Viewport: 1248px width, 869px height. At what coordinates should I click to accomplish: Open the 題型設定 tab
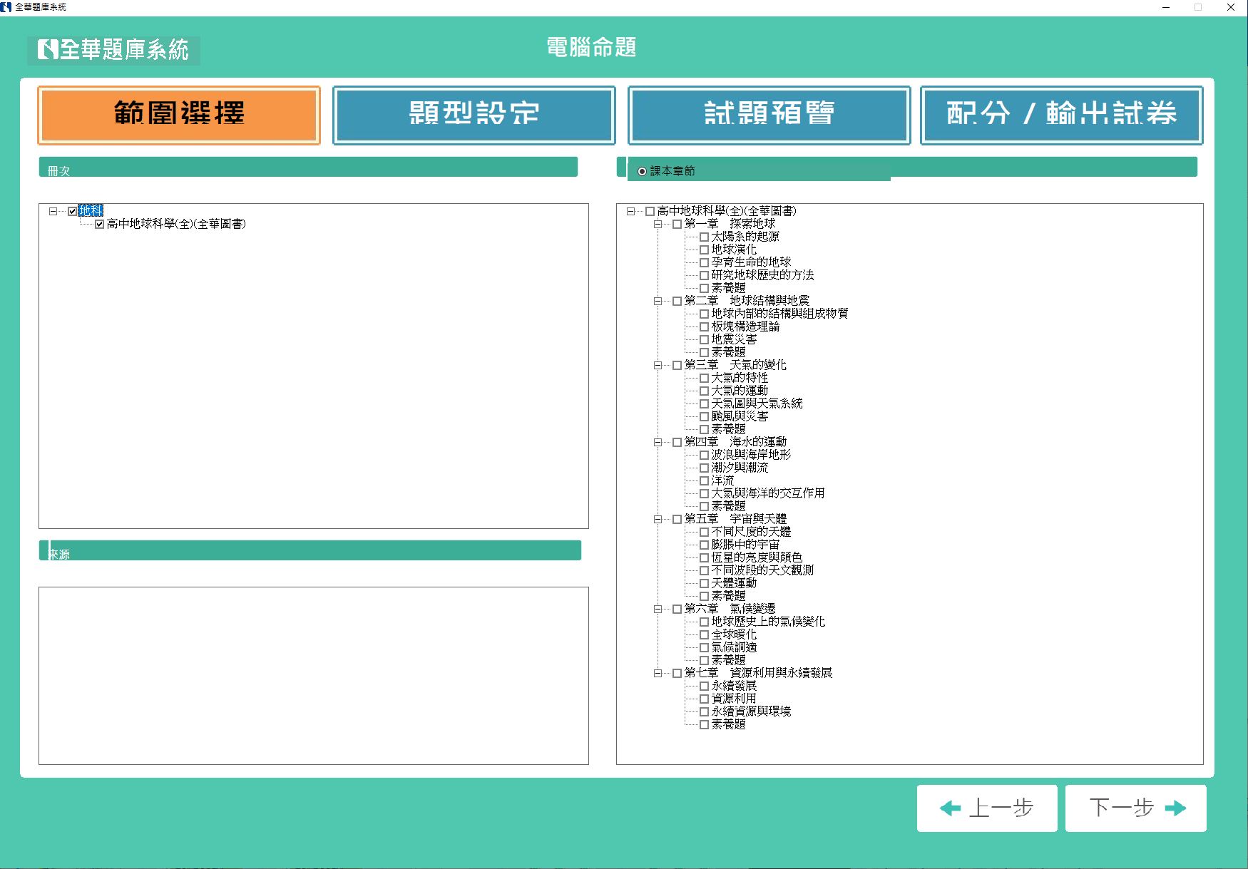(474, 115)
